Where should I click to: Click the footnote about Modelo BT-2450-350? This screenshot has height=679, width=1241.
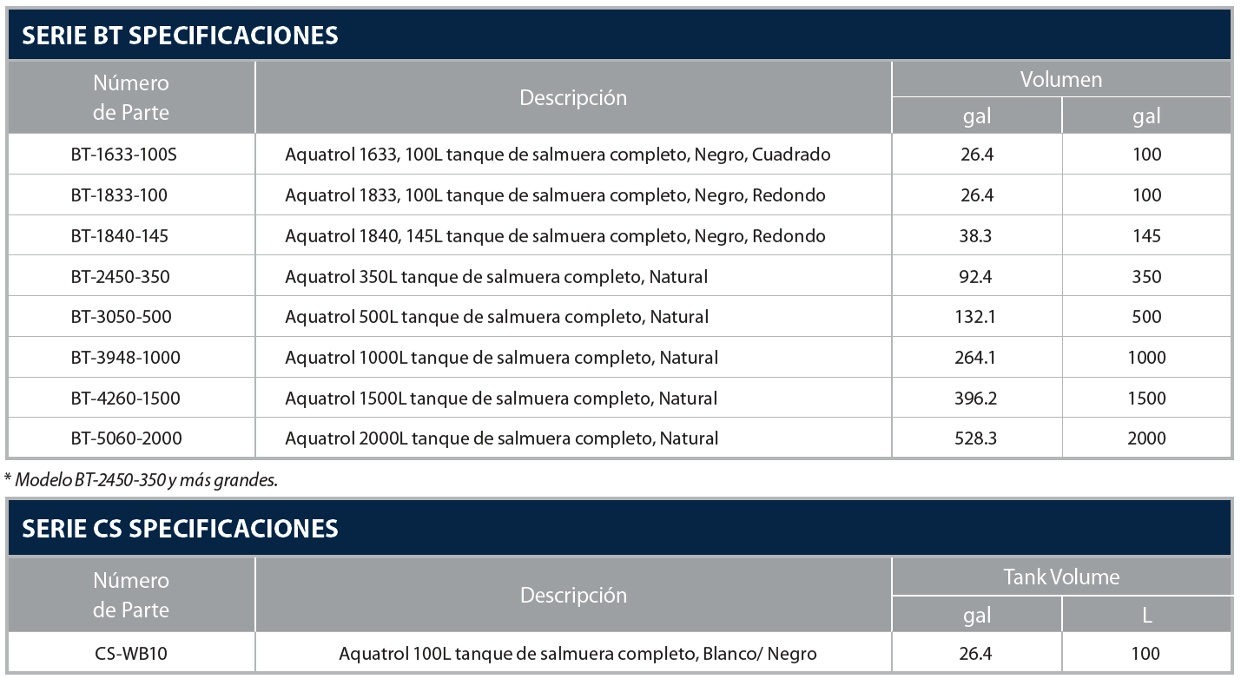(x=141, y=479)
